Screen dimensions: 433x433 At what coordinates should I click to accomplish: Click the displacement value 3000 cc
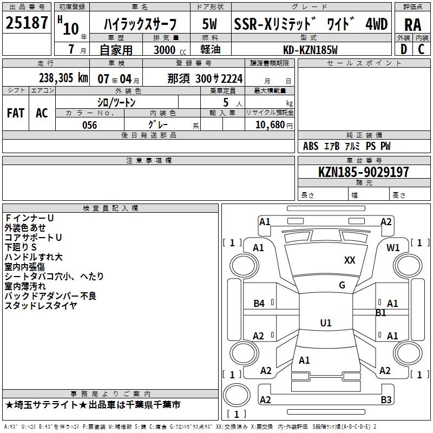click(170, 50)
